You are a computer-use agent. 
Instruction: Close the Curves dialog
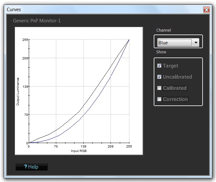pos(206,10)
